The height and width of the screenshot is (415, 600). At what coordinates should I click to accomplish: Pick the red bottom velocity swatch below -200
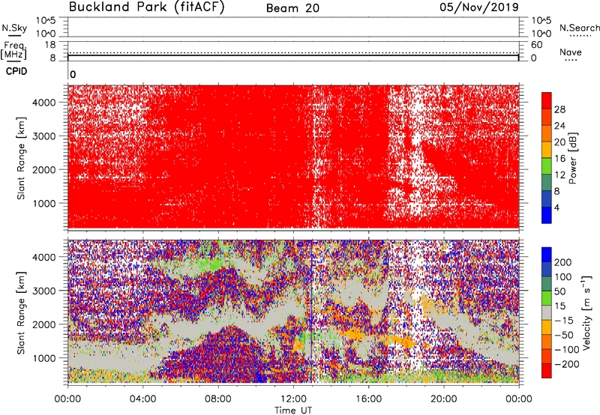(547, 371)
